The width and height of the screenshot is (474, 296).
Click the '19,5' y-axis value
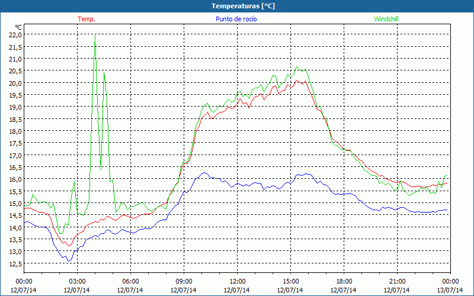(15, 95)
